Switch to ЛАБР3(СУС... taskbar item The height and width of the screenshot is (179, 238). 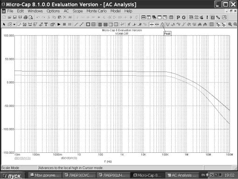coord(79,175)
